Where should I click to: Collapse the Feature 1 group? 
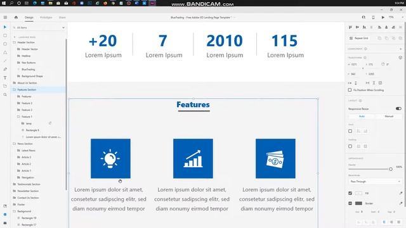(x=18, y=117)
